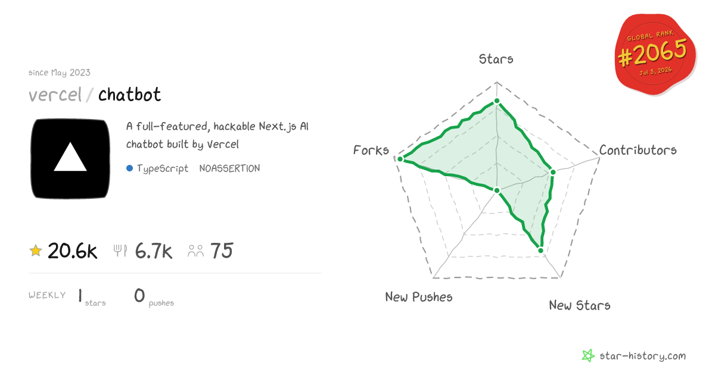Screen dimensions: 715x375
Task: Click the red Global Rank #2065 badge
Action: [x=655, y=55]
